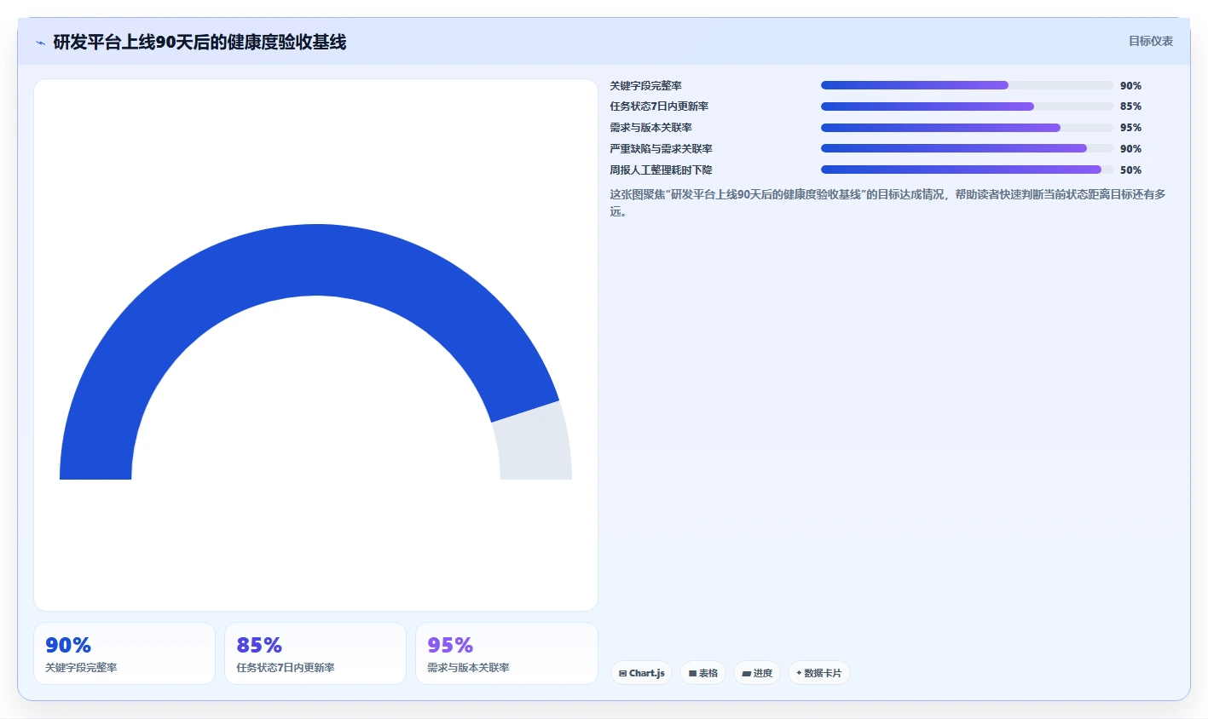Select the 严重缺陷与需求关联率 row label
Screen dimensions: 1208x719
[661, 149]
